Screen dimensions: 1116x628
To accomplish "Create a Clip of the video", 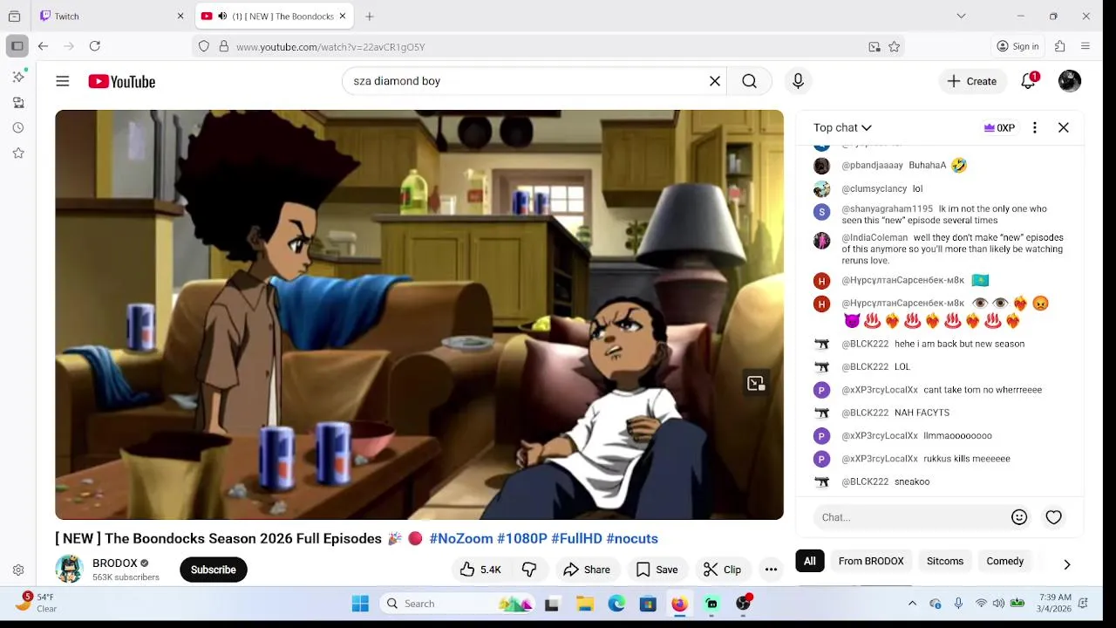I will click(x=723, y=570).
